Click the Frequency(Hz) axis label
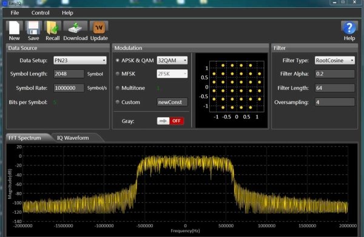This screenshot has height=237, width=364. click(x=185, y=231)
